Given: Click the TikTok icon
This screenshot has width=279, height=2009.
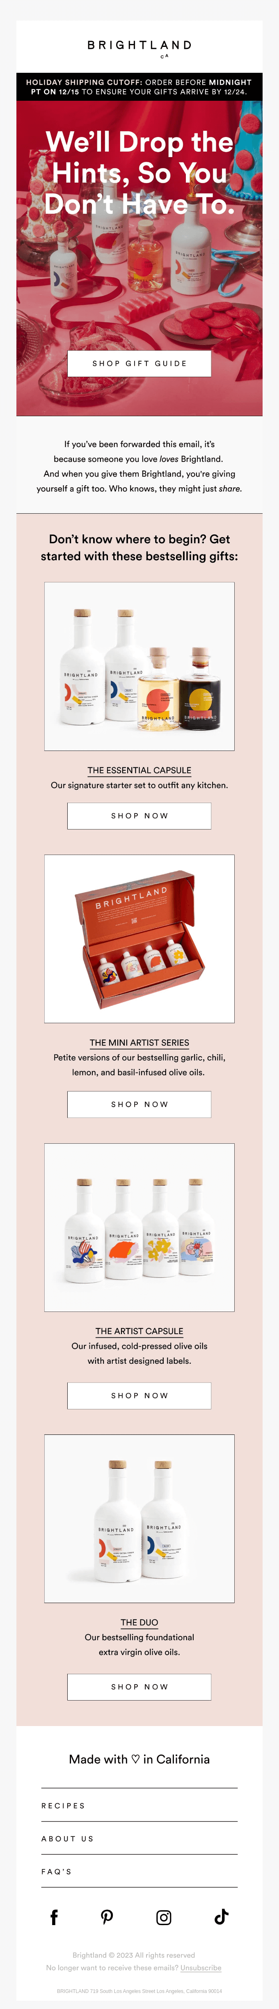Looking at the screenshot, I should (222, 1917).
